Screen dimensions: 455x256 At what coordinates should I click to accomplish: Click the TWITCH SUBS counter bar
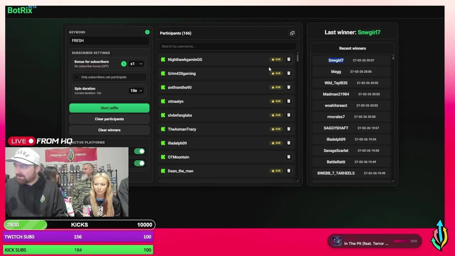tap(78, 237)
